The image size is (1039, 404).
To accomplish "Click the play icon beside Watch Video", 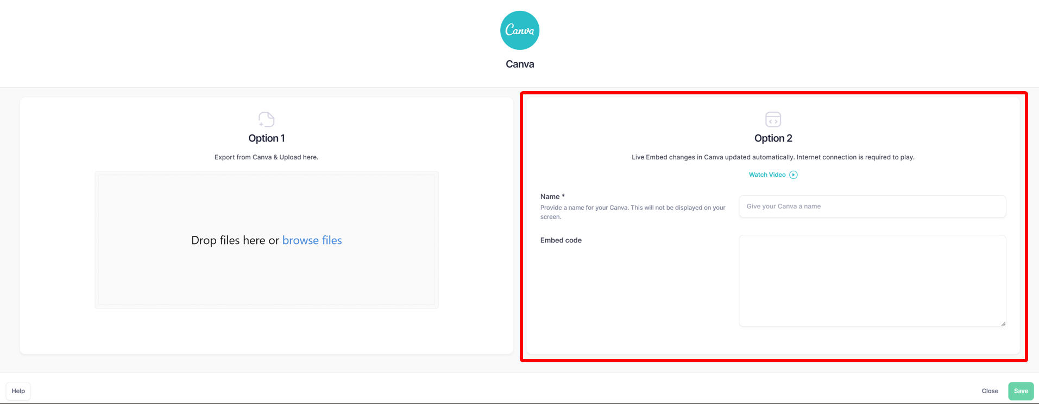I will [x=794, y=175].
